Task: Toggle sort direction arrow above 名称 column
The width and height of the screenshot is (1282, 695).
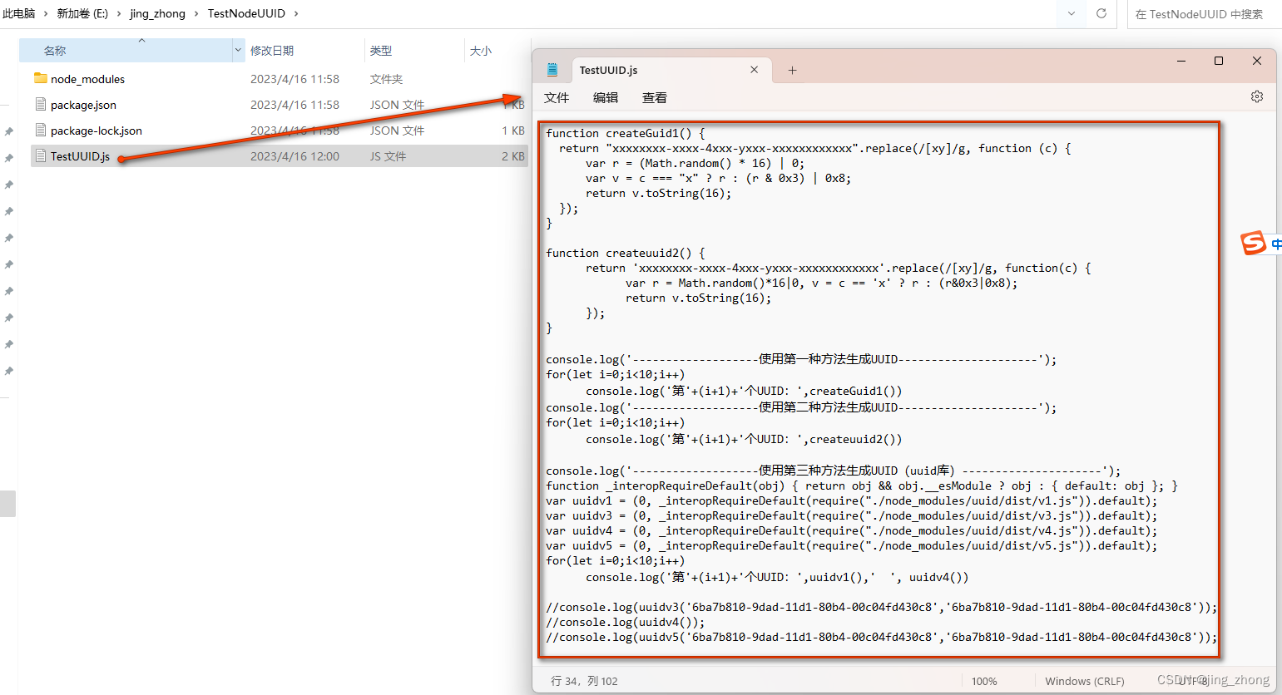Action: point(141,40)
